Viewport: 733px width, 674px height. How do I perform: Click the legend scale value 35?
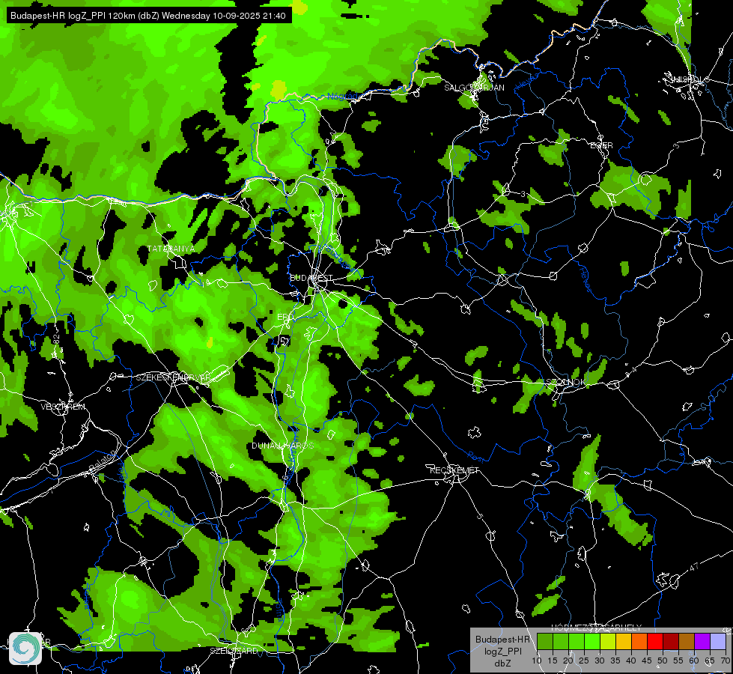615,661
